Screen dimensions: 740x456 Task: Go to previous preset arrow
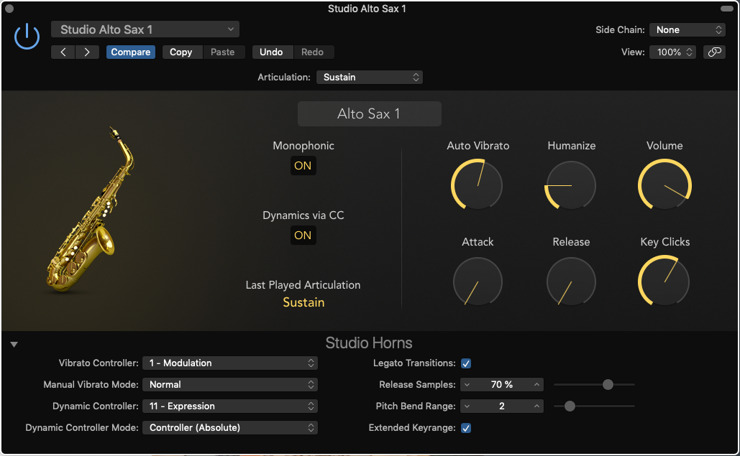tap(63, 52)
